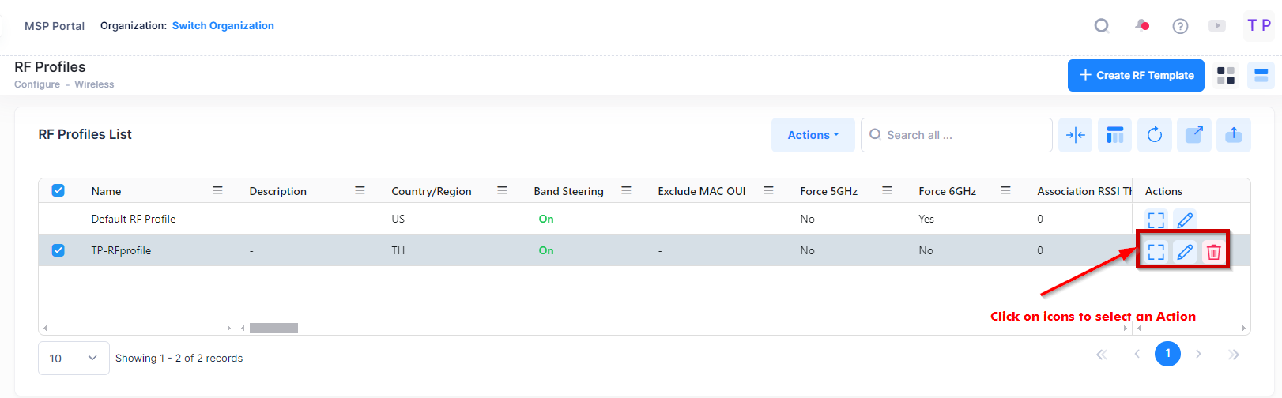This screenshot has width=1282, height=398.
Task: Open the Band Steering column menu
Action: [x=626, y=190]
